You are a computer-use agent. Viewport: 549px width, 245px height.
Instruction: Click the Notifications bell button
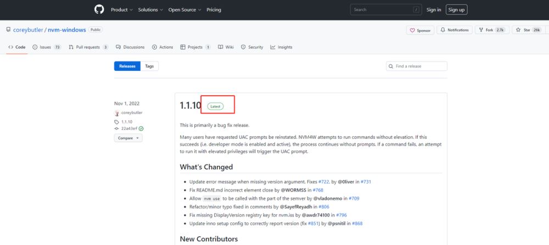tap(455, 30)
